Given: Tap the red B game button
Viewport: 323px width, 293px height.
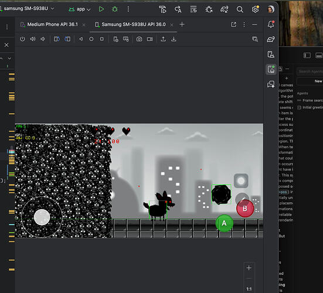Looking at the screenshot, I should 245,209.
